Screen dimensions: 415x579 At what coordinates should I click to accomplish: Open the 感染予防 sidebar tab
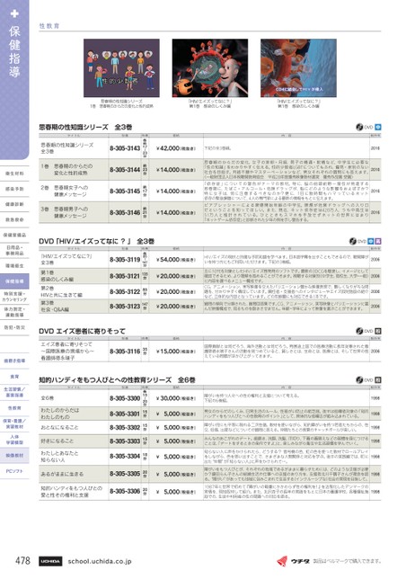coord(14,189)
